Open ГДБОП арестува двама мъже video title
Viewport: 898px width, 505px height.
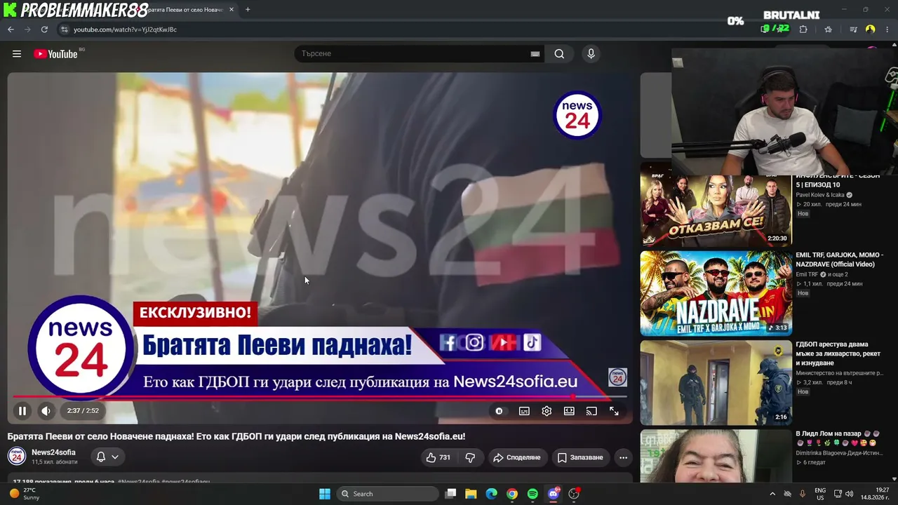tap(838, 353)
